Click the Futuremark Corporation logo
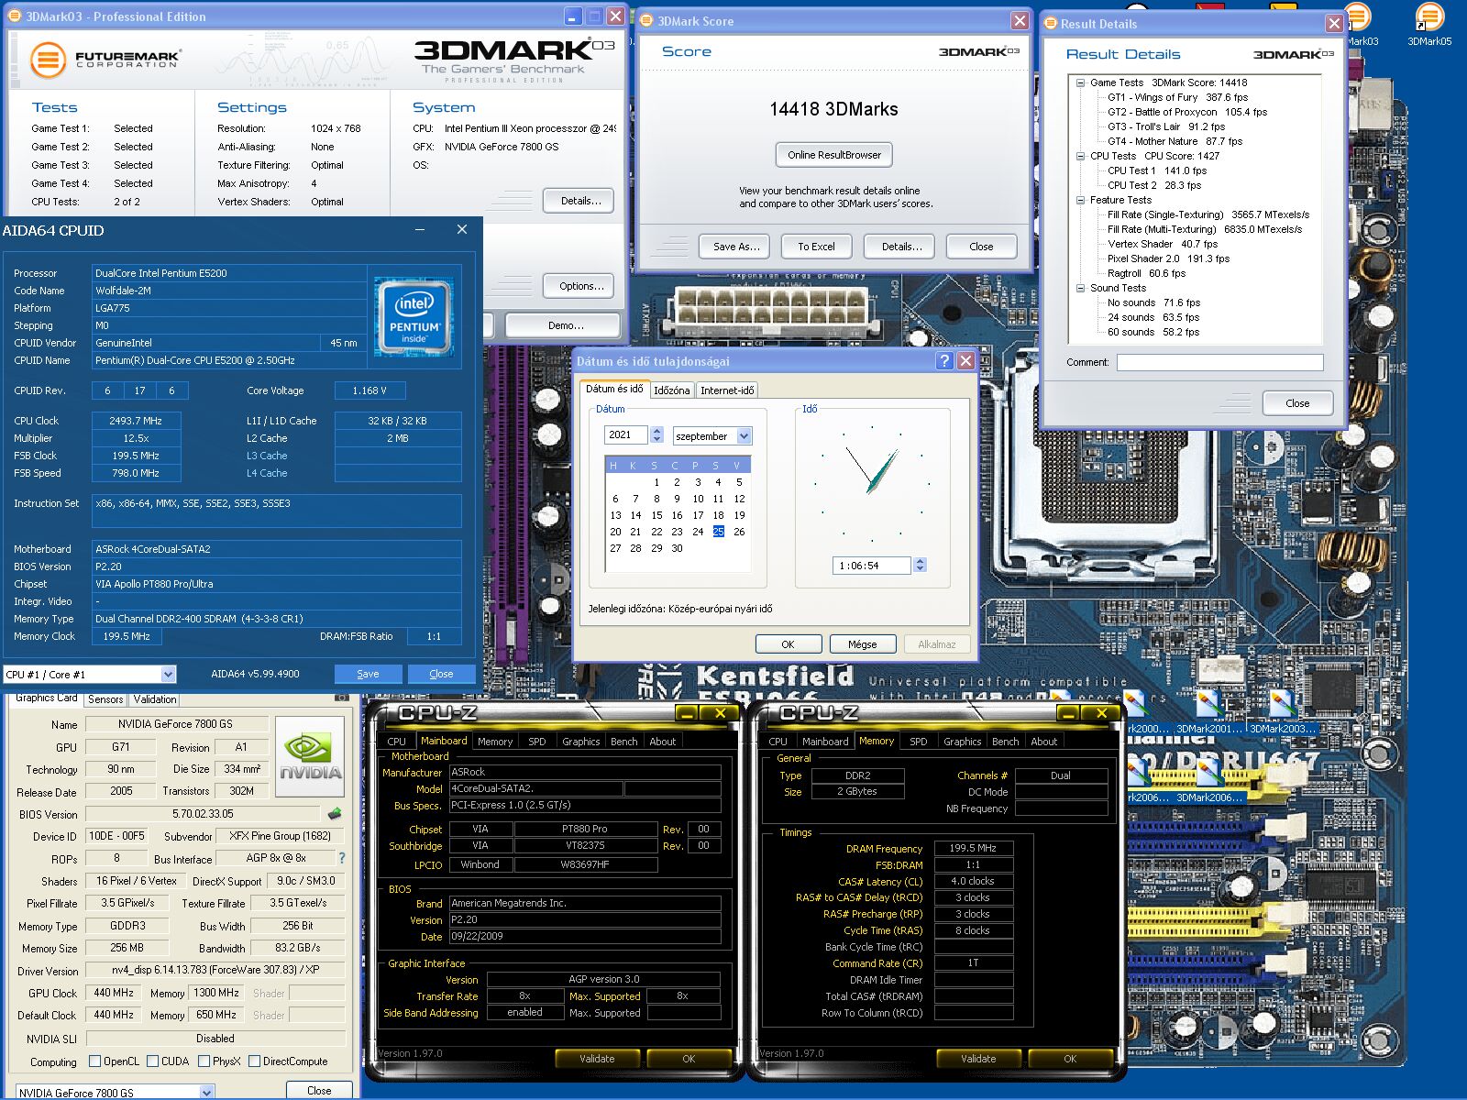This screenshot has height=1100, width=1467. [104, 60]
